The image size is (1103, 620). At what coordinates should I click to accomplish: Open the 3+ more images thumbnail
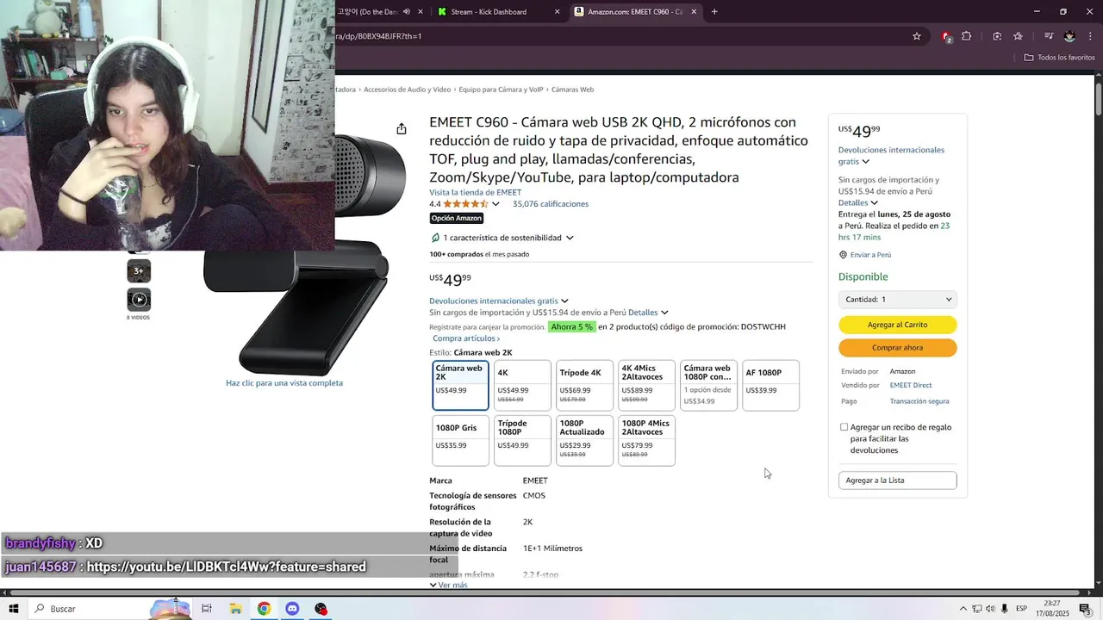click(139, 270)
